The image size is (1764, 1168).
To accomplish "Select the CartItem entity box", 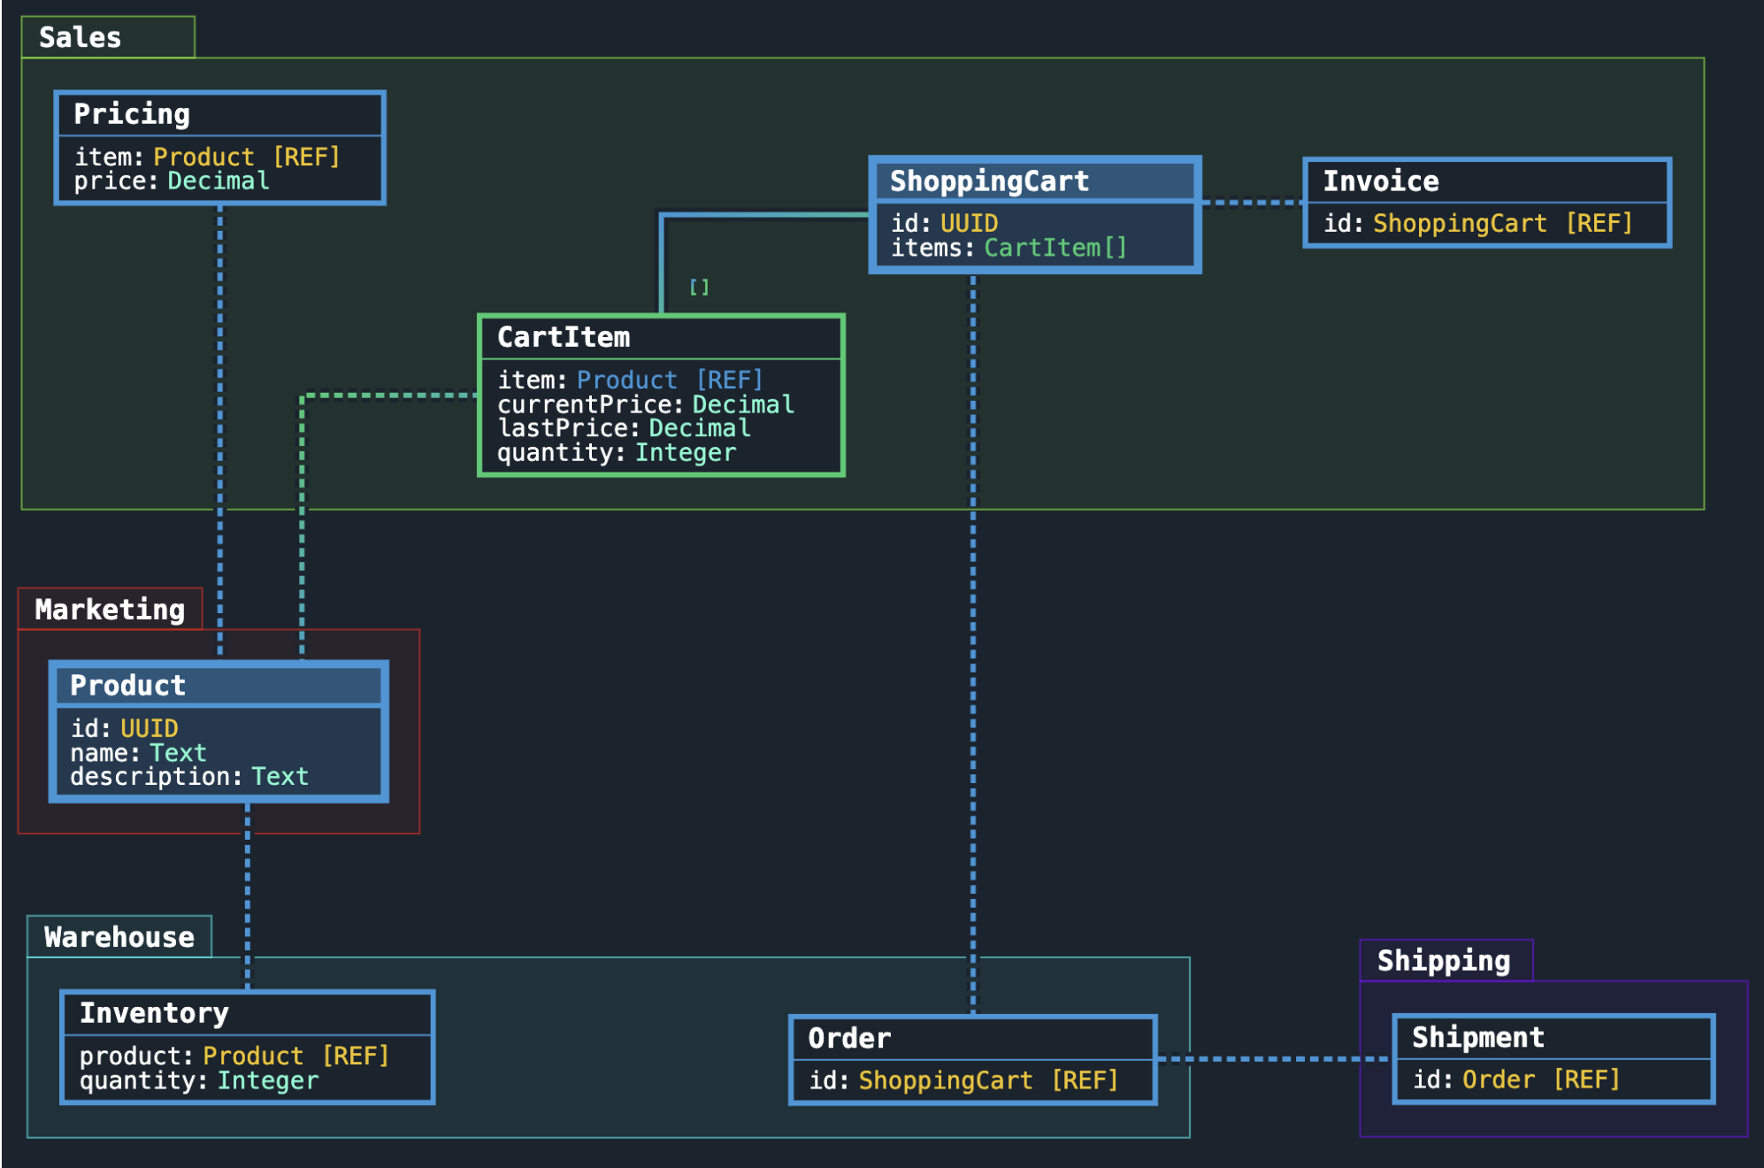I will point(659,394).
